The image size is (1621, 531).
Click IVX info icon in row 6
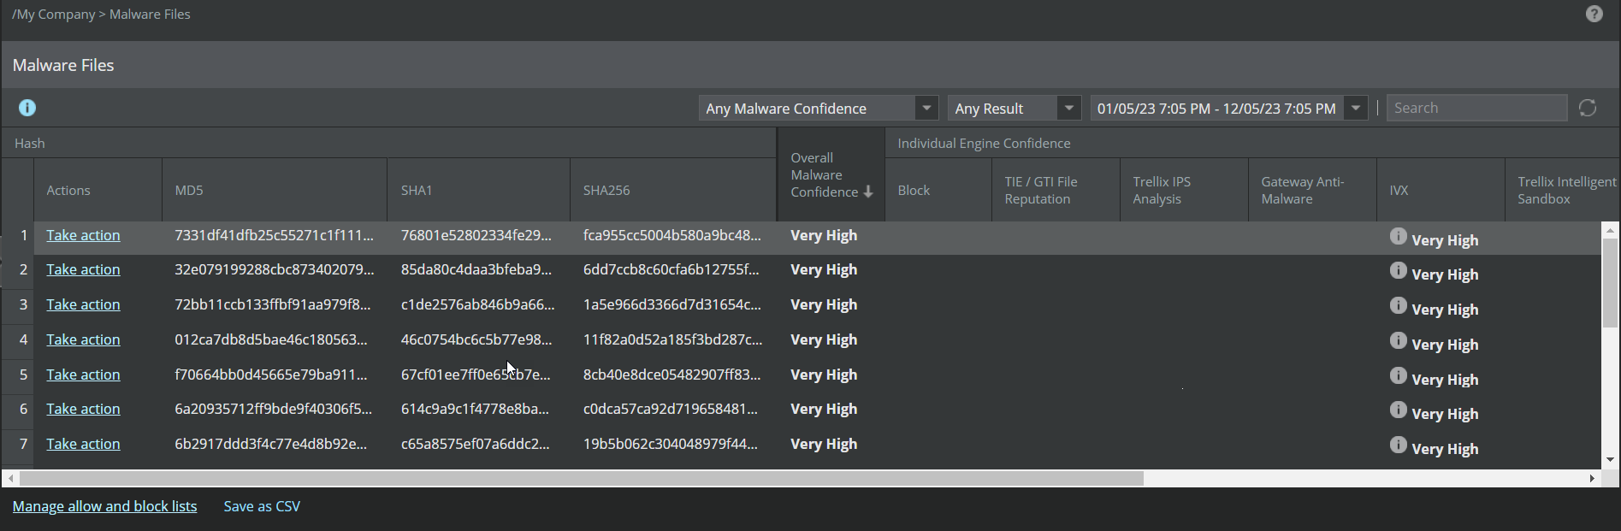point(1398,410)
